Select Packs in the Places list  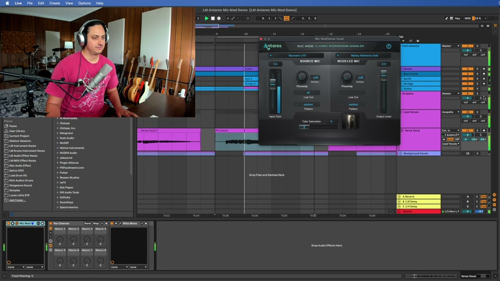click(13, 126)
